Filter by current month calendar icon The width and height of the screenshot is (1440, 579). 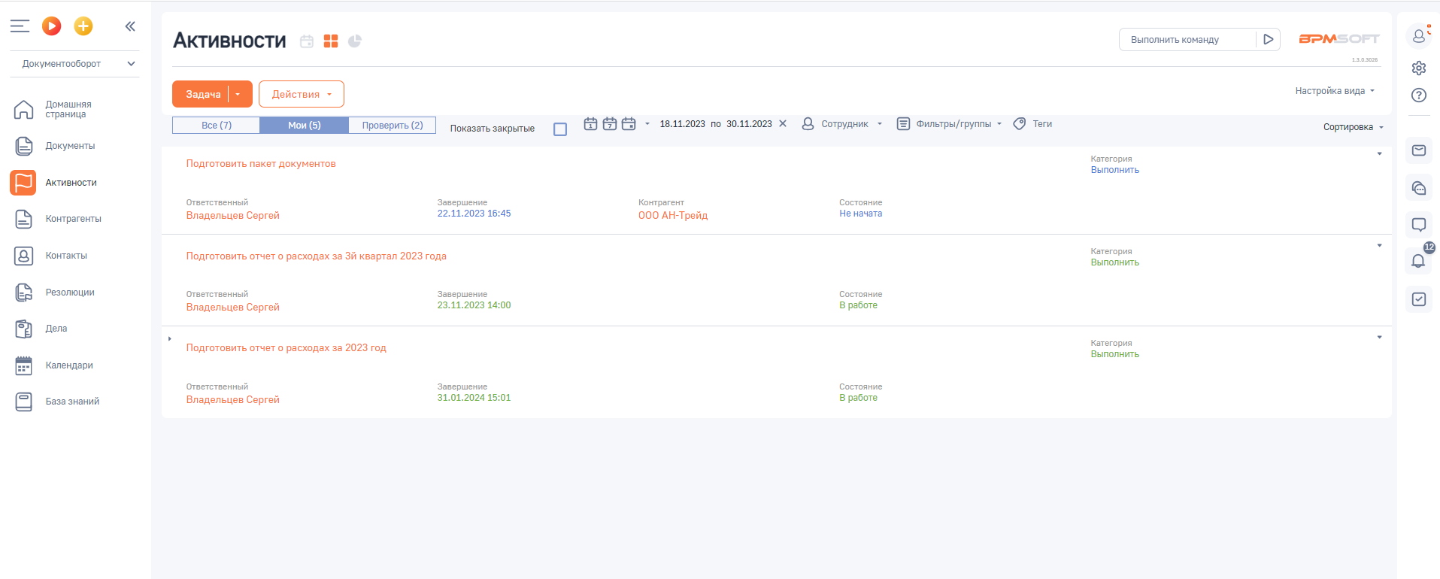click(629, 124)
